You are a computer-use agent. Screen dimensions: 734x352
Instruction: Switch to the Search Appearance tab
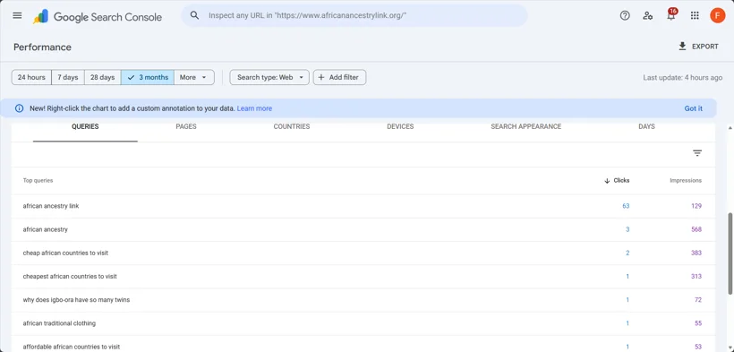coord(525,126)
